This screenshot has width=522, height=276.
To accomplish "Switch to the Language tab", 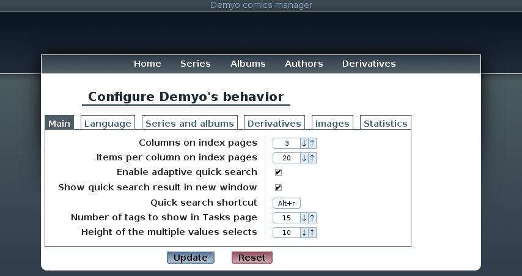I will click(108, 123).
